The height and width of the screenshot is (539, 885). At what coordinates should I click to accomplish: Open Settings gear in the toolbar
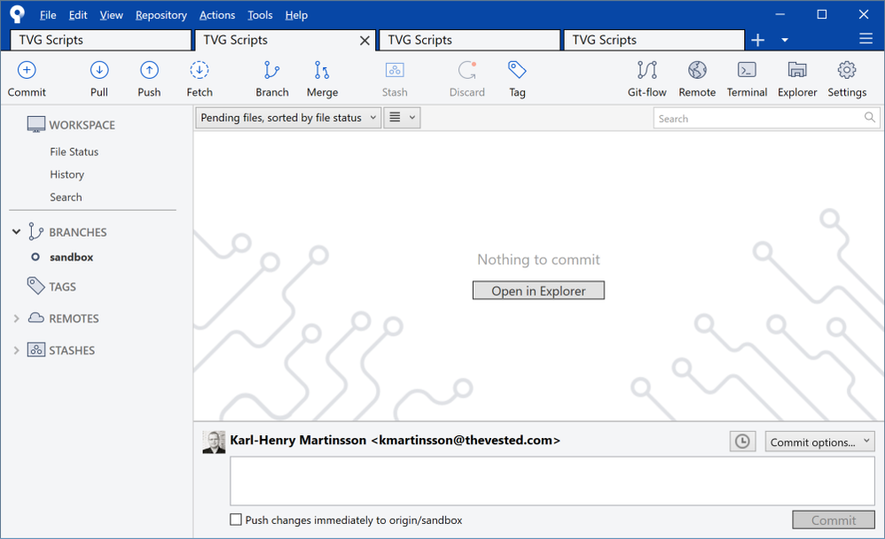847,70
